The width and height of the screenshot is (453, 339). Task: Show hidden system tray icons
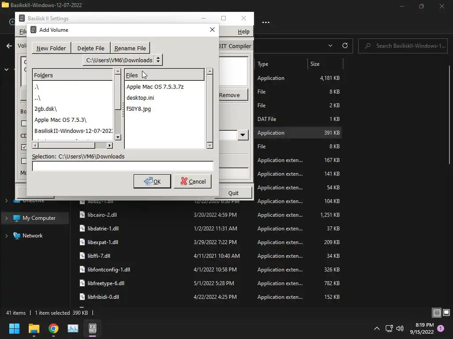pos(377,328)
